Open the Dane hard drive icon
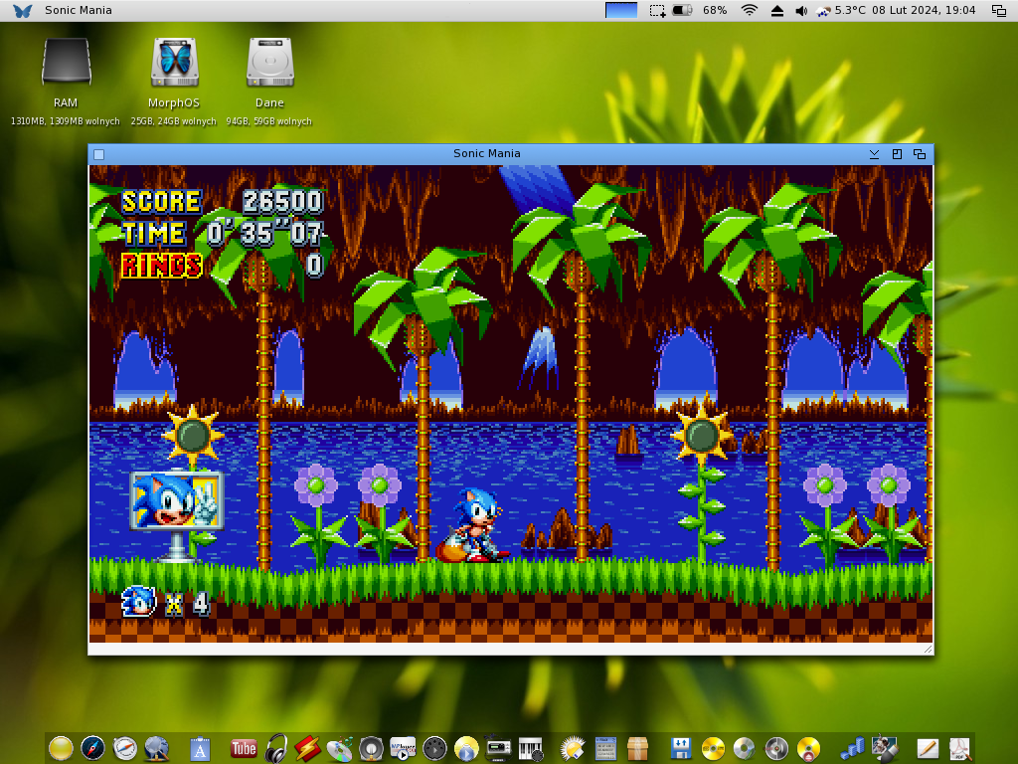 click(270, 62)
